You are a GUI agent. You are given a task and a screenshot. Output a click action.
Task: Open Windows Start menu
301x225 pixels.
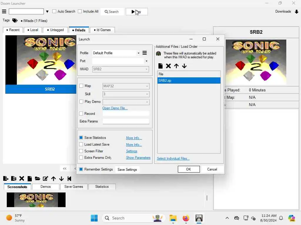pyautogui.click(x=94, y=218)
